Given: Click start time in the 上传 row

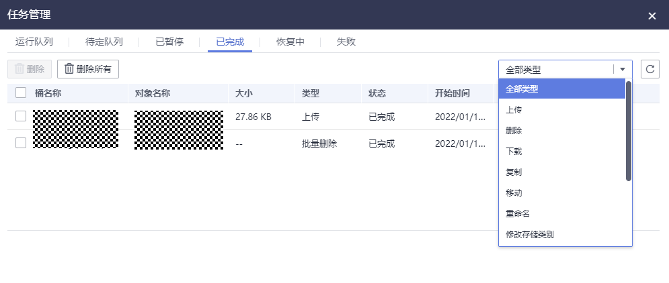Looking at the screenshot, I should 460,117.
